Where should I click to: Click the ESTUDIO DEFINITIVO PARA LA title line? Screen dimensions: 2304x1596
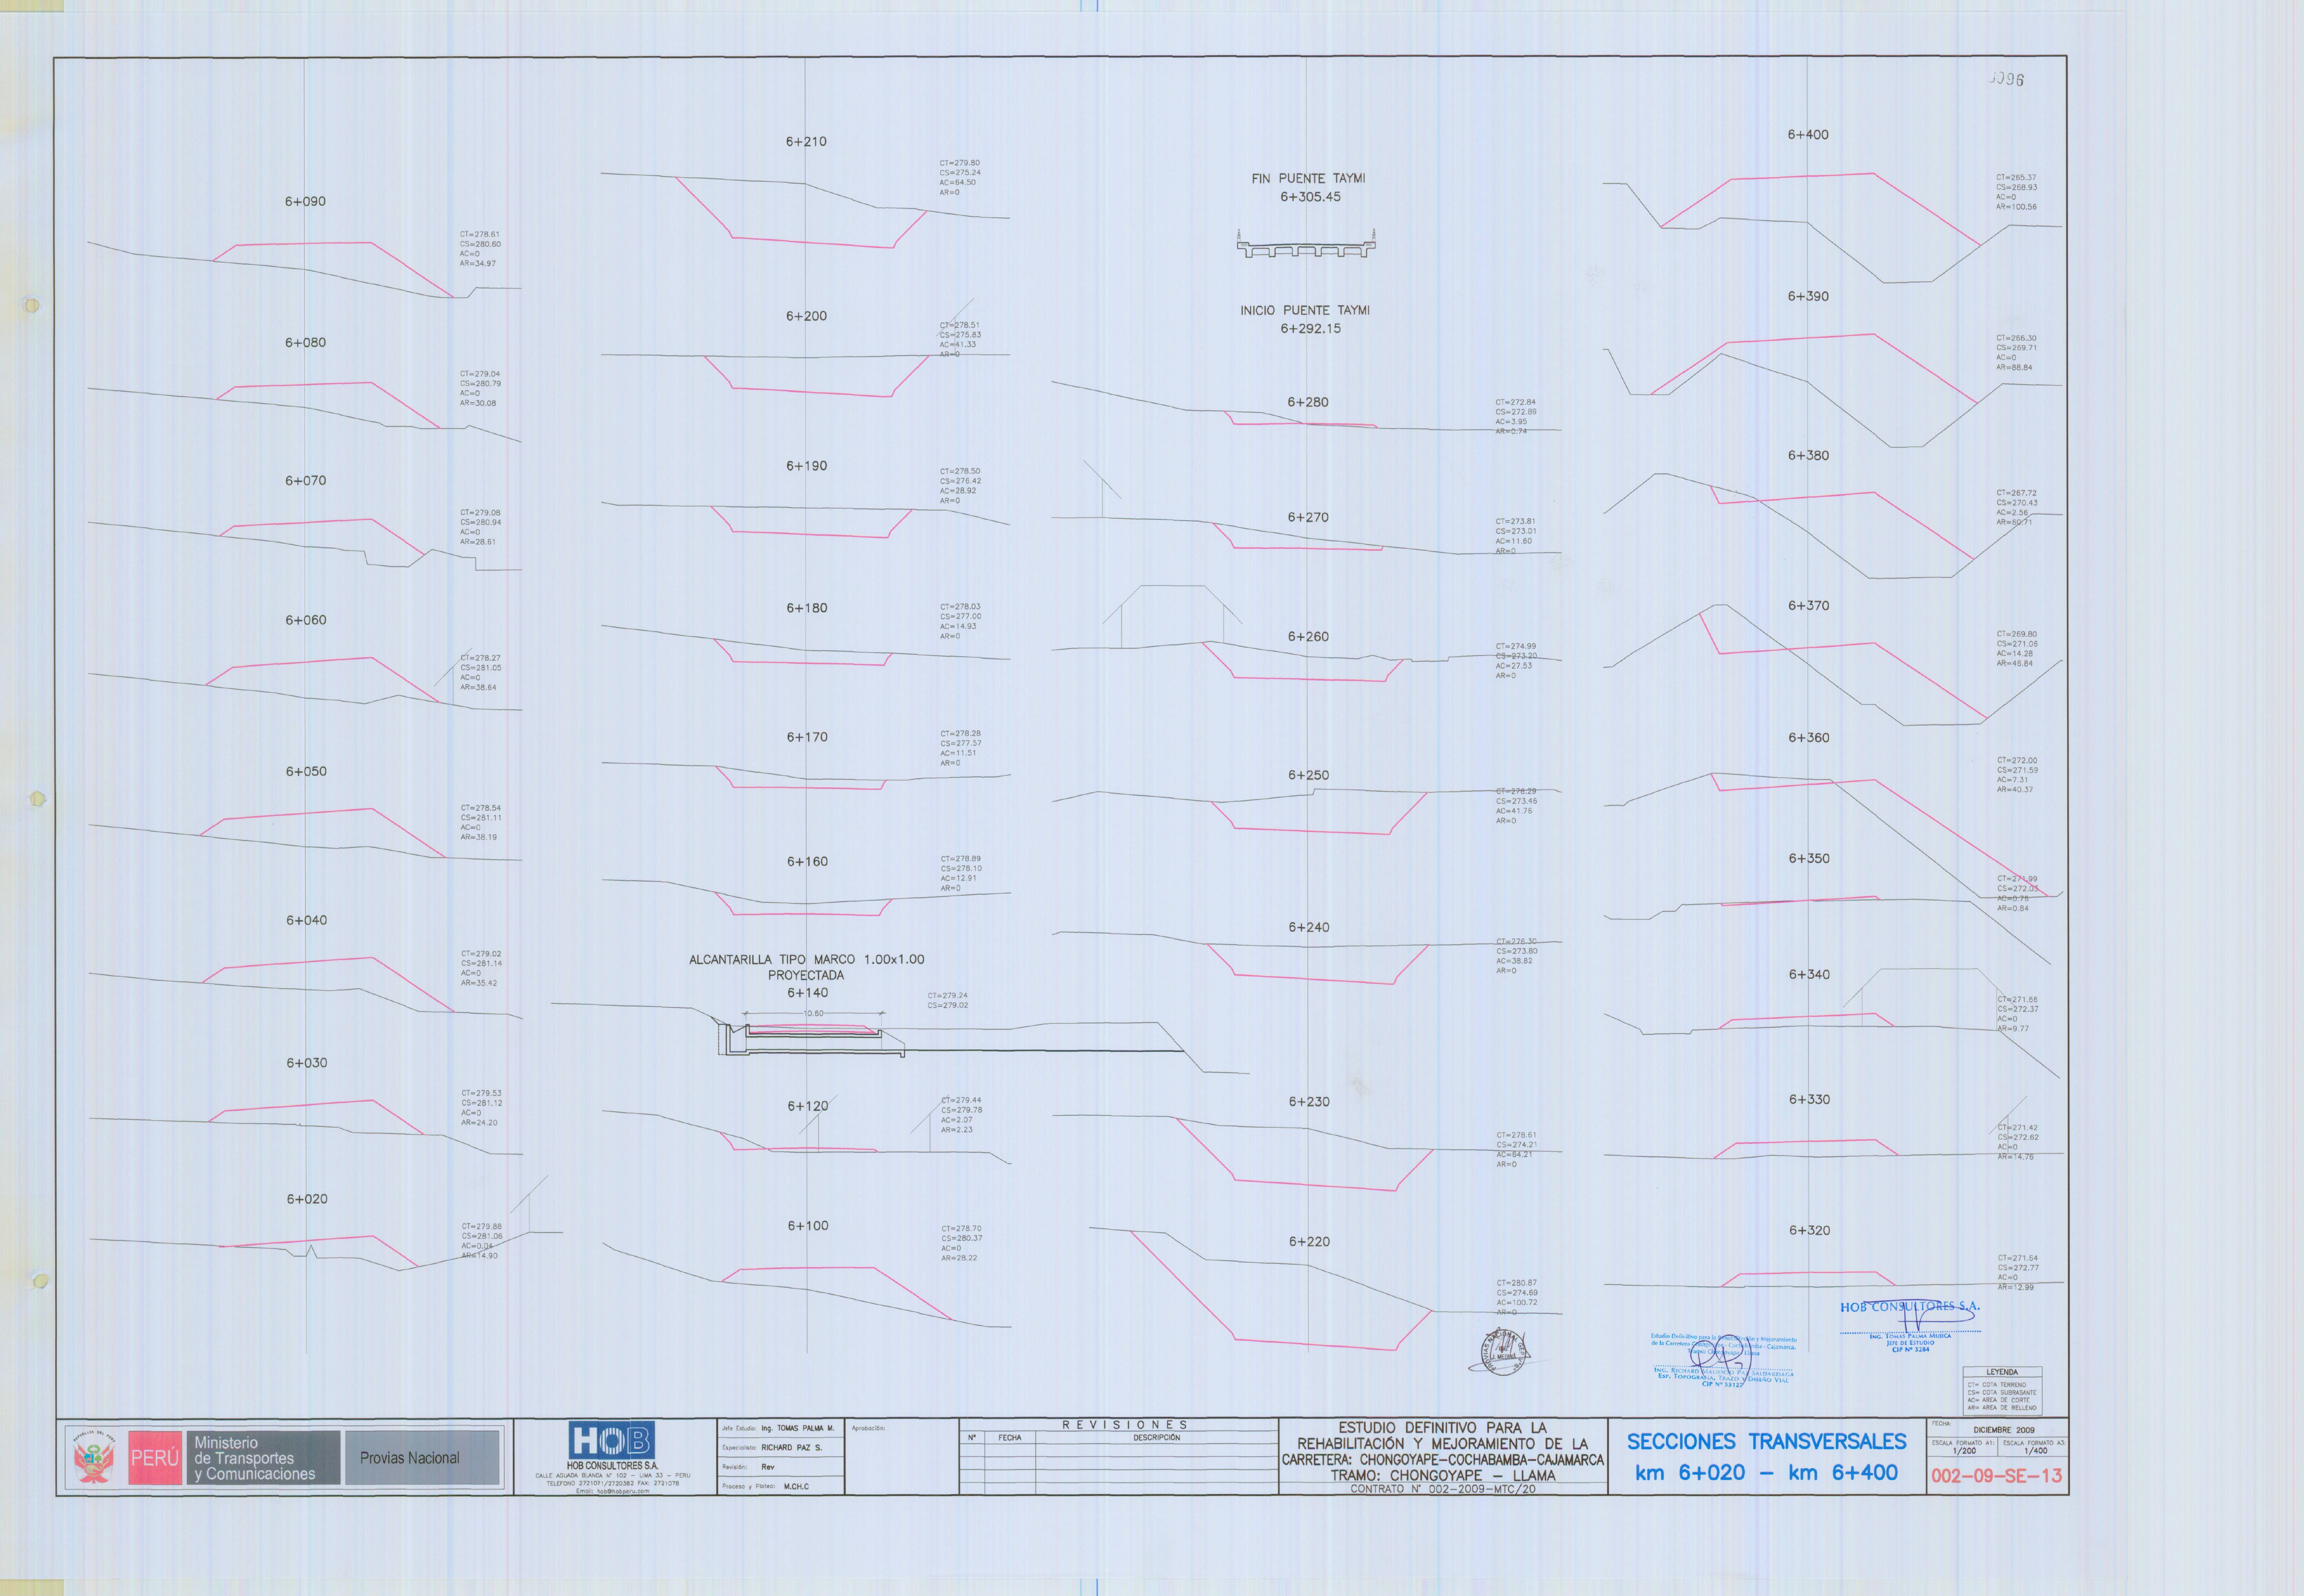click(x=1442, y=1428)
